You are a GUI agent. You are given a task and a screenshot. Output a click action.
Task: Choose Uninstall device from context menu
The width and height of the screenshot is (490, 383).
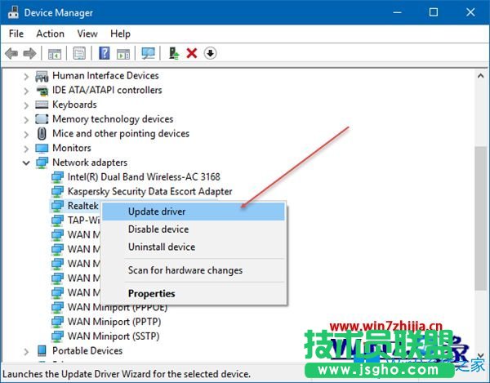tap(194, 247)
